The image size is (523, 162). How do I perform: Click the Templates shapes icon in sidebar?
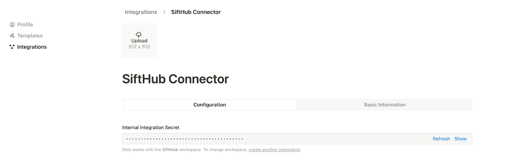pos(12,36)
